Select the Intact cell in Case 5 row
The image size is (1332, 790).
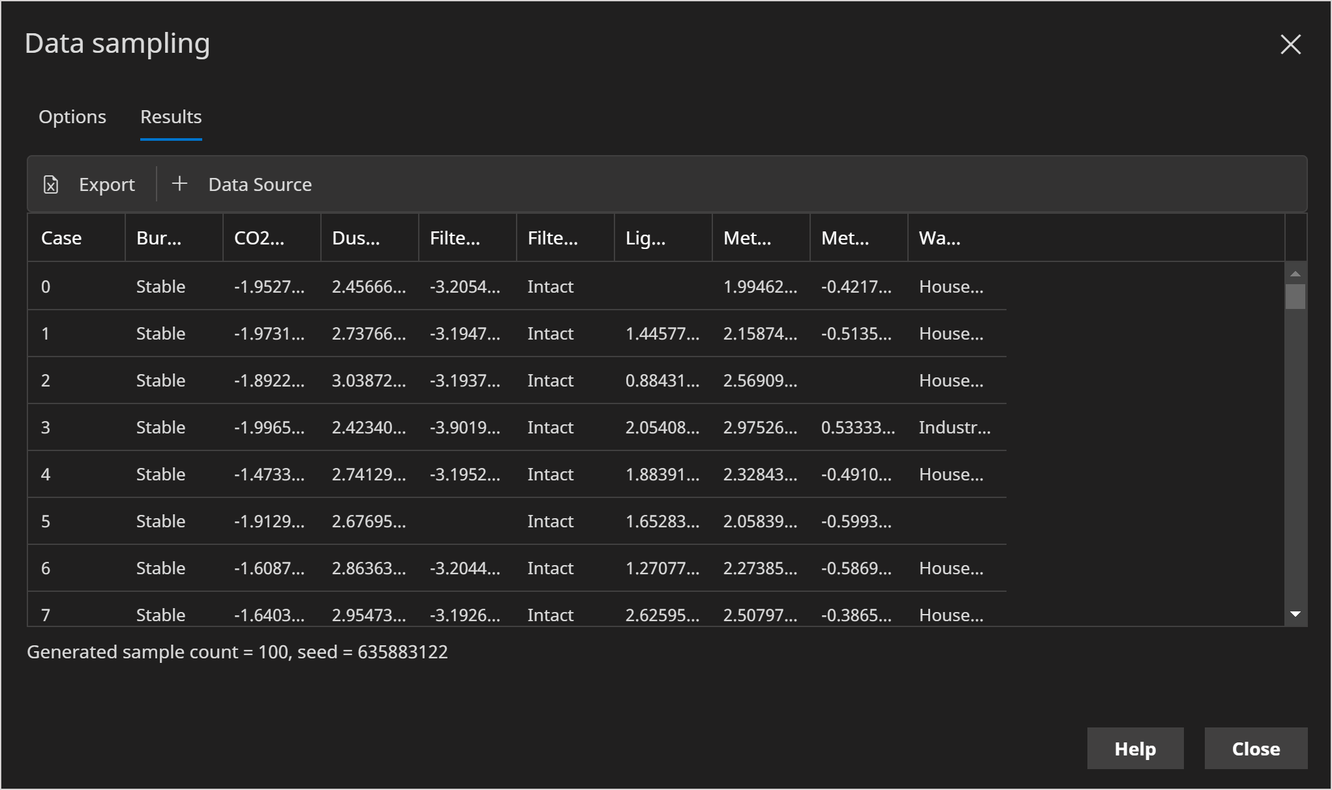pos(550,521)
